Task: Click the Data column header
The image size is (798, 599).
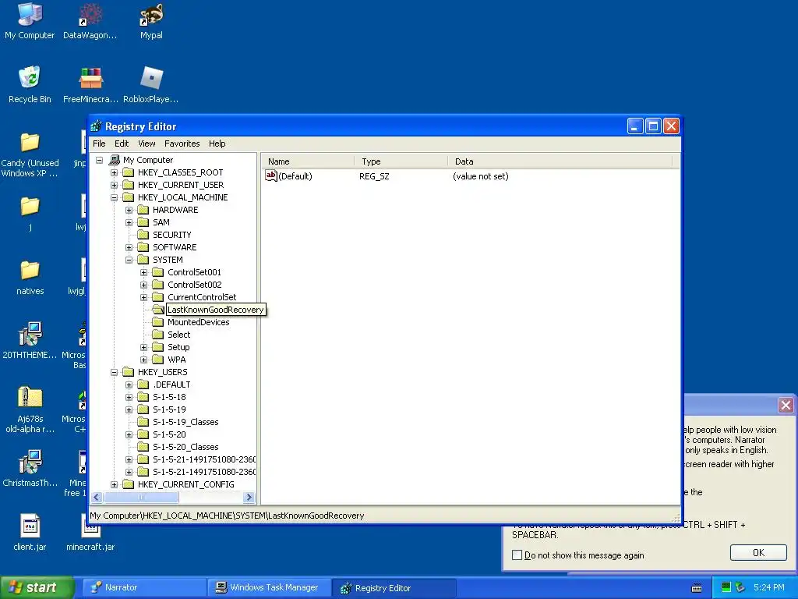Action: point(560,161)
